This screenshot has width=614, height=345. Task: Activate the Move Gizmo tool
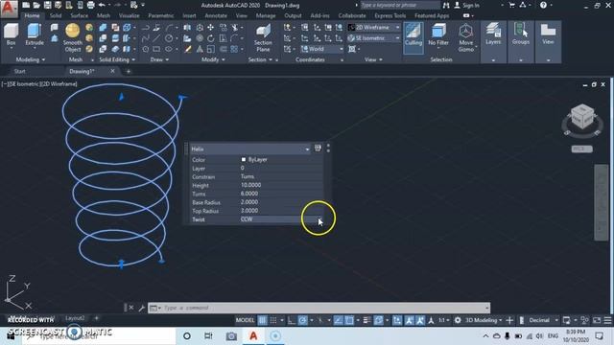(x=466, y=37)
